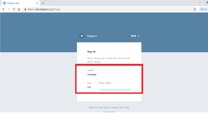This screenshot has height=128, width=208.
Task: Minimize the browser window
Action: pyautogui.click(x=200, y=3)
